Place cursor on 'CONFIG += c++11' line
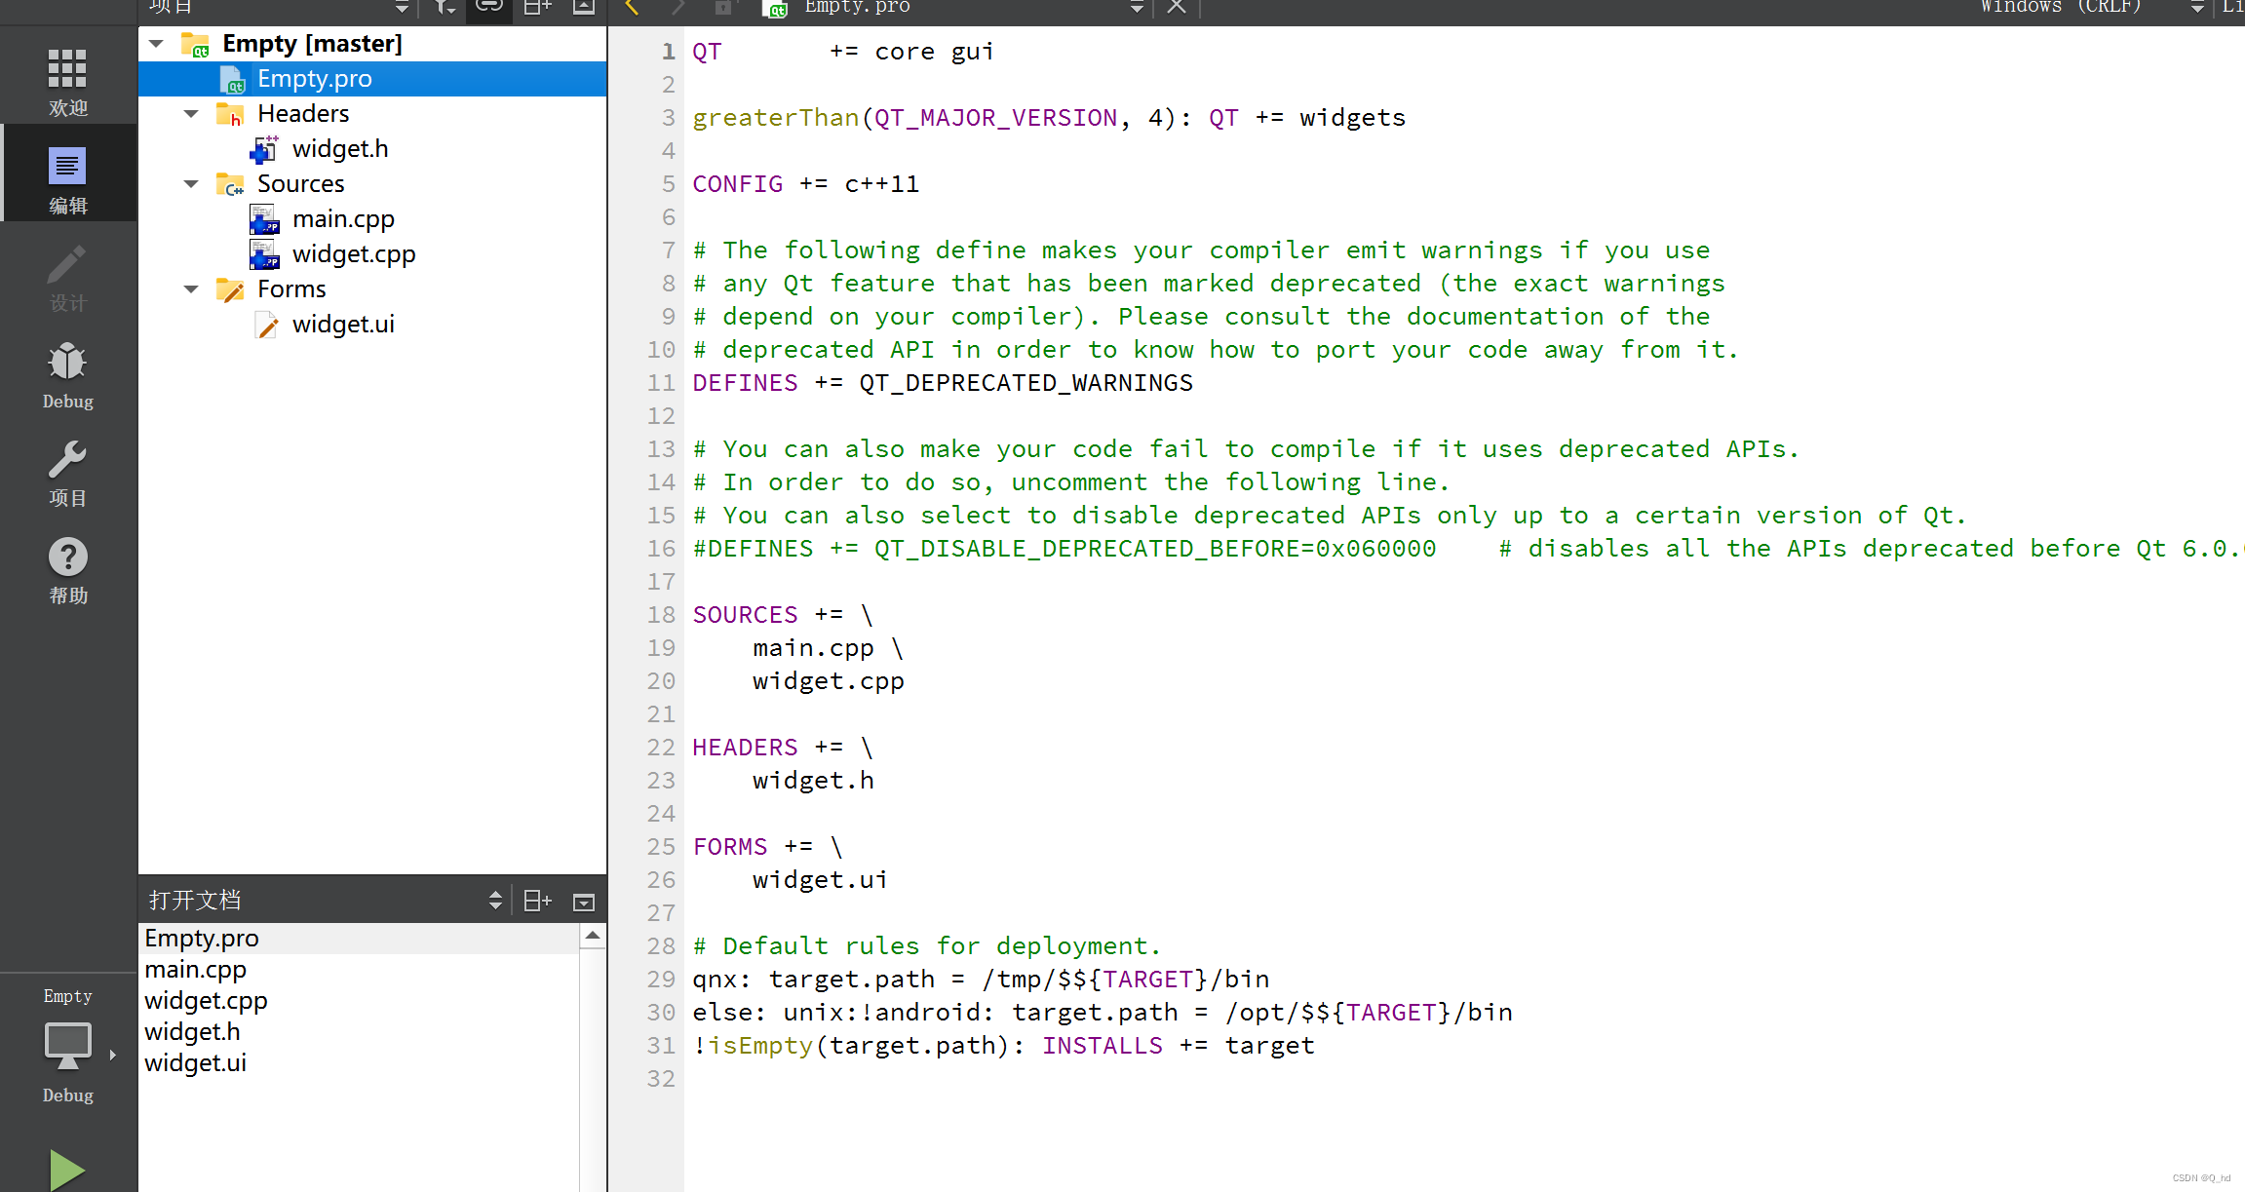 pyautogui.click(x=806, y=184)
